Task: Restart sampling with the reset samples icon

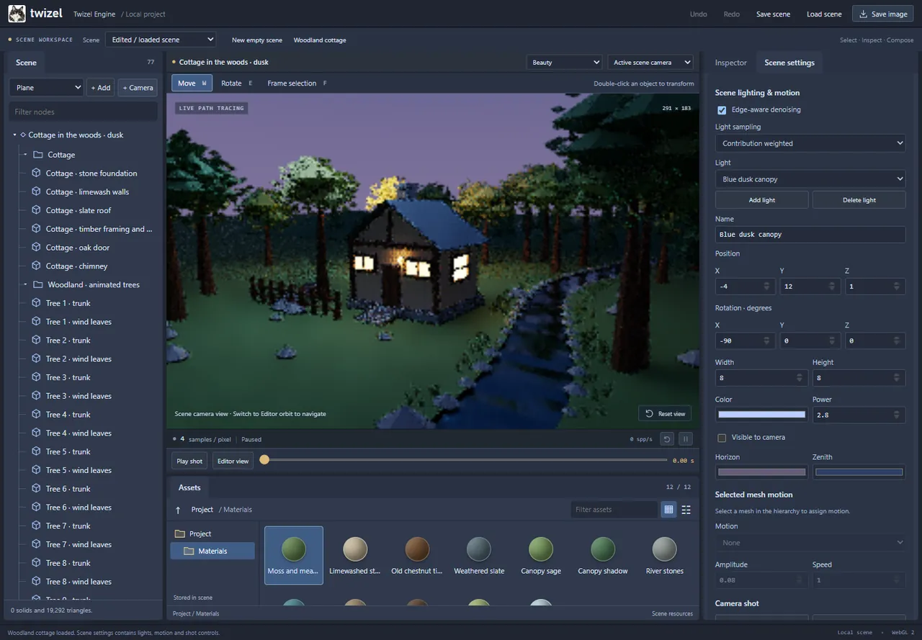Action: (x=667, y=439)
